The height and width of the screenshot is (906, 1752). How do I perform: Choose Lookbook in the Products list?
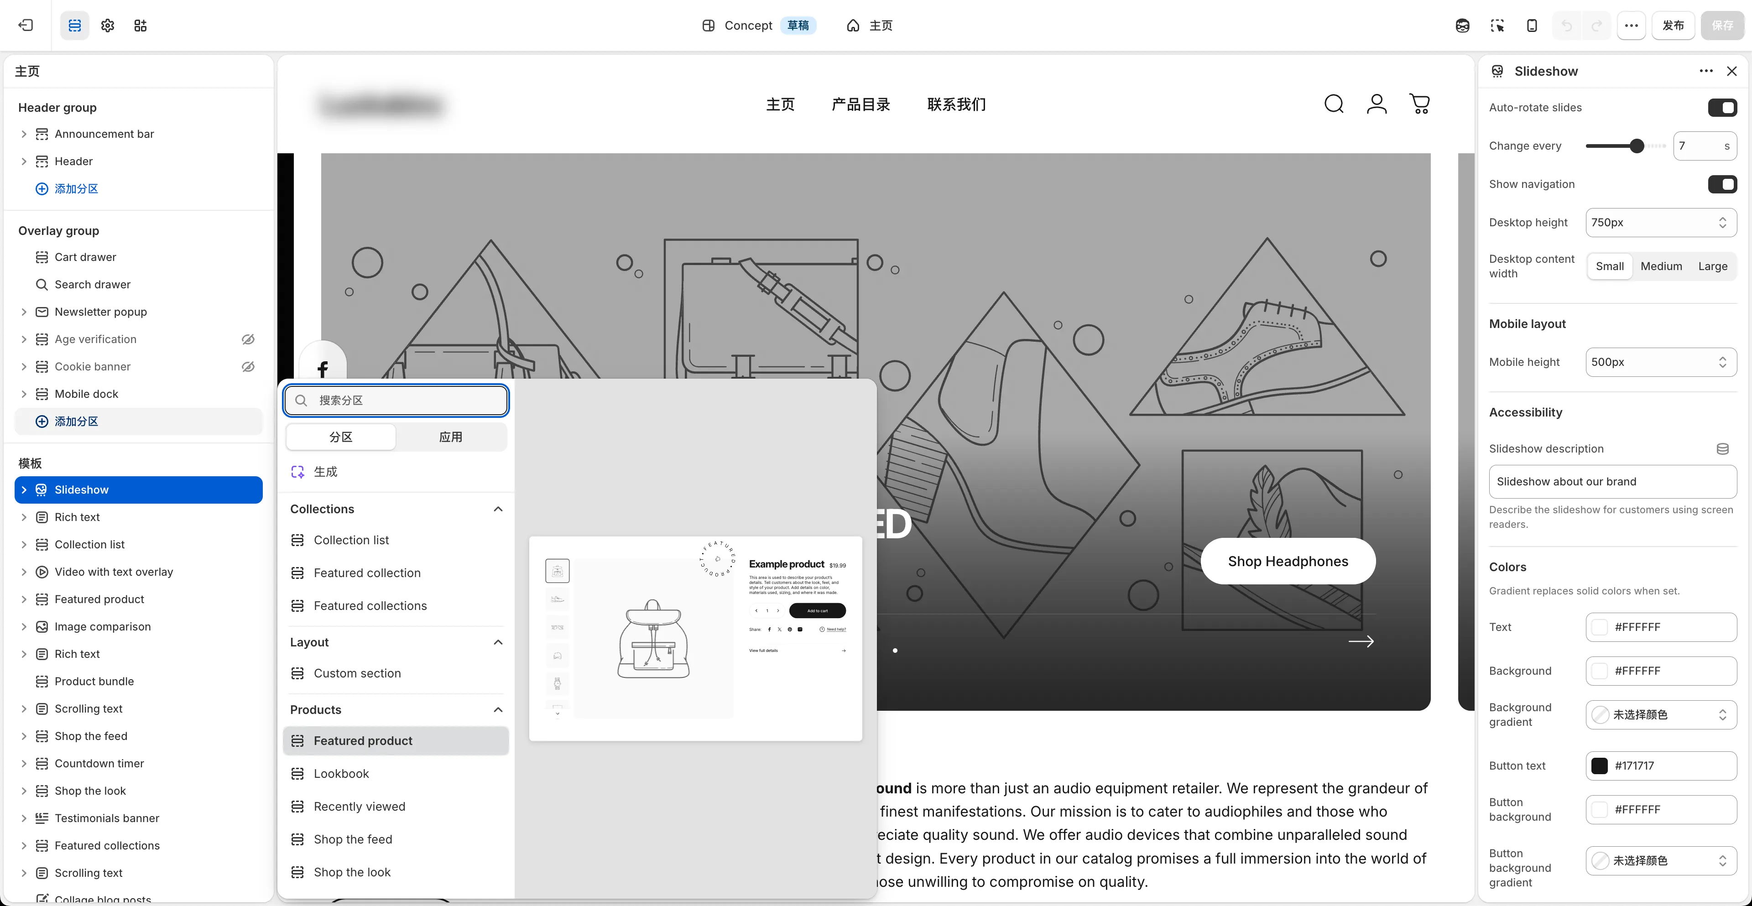tap(396, 773)
